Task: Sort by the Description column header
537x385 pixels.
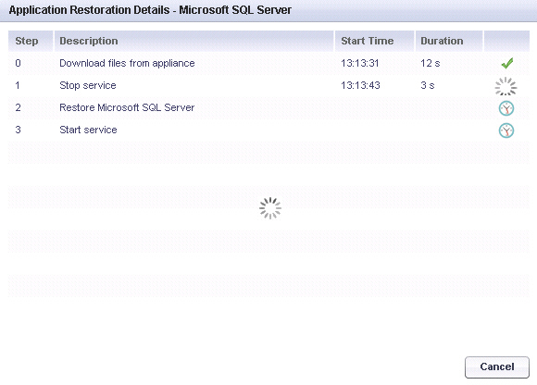Action: (x=194, y=41)
